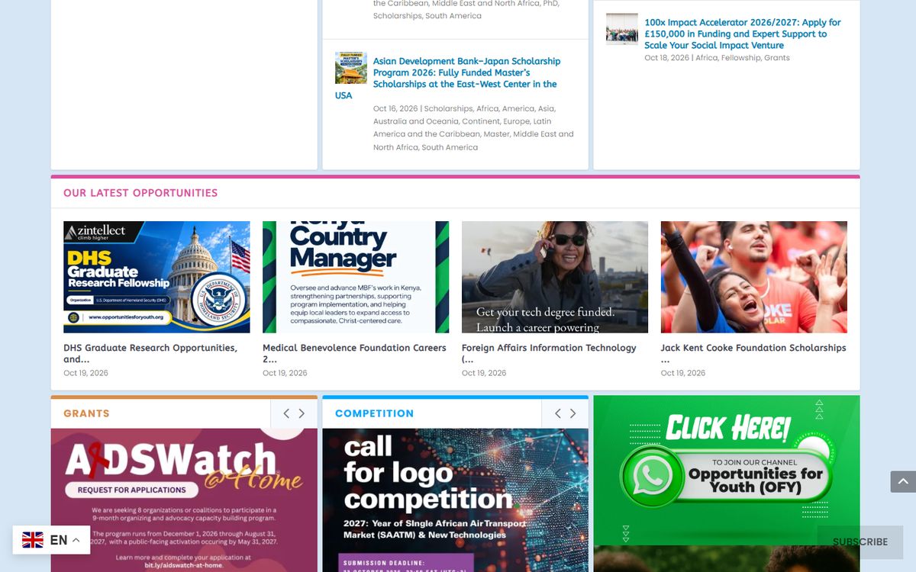Go to next Grants slide

302,413
